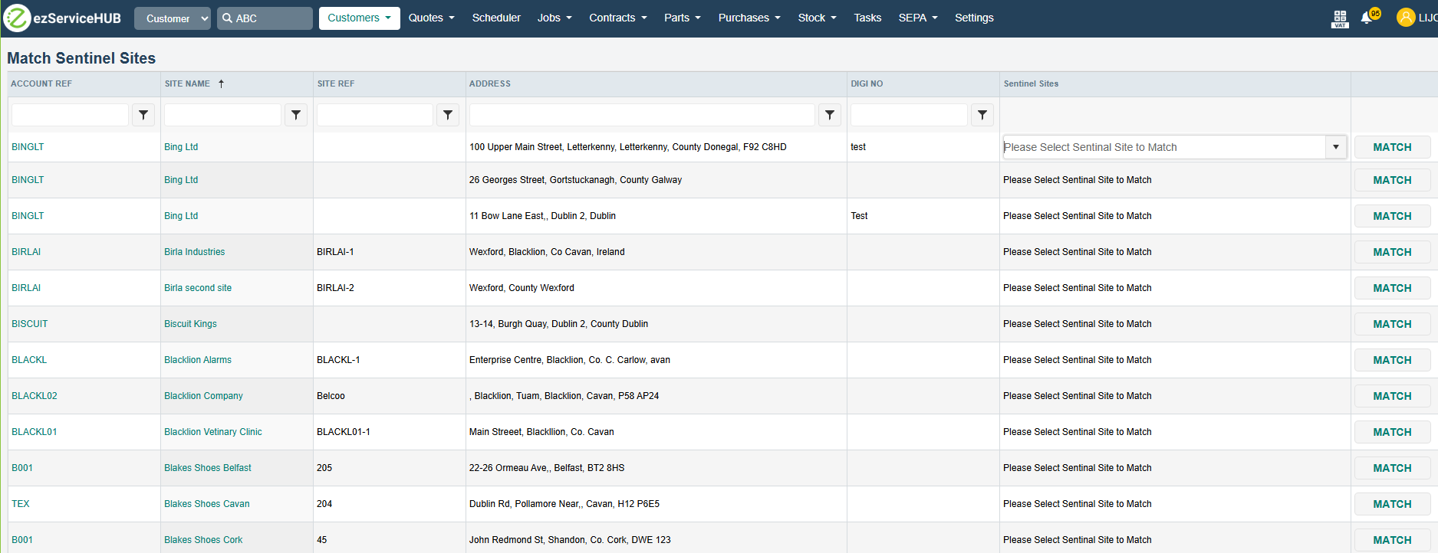Open the Biscuit Kings site link

[190, 324]
